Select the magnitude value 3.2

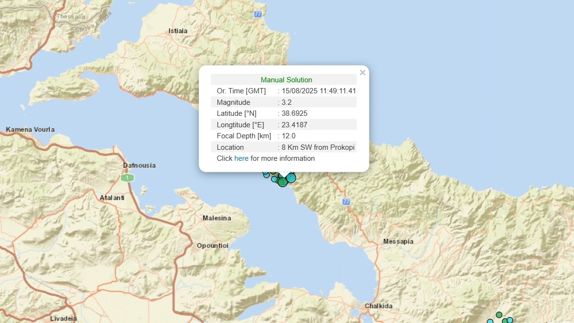[x=287, y=102]
